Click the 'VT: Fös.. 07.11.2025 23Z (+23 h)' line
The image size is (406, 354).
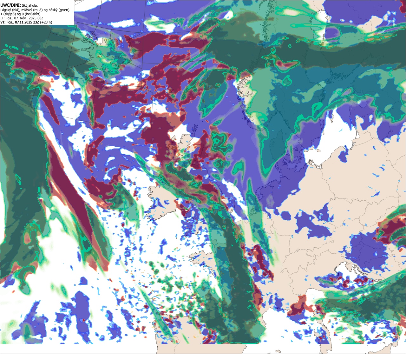coord(26,23)
